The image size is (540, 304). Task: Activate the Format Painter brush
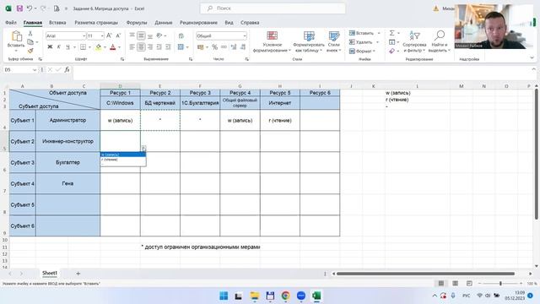click(30, 51)
